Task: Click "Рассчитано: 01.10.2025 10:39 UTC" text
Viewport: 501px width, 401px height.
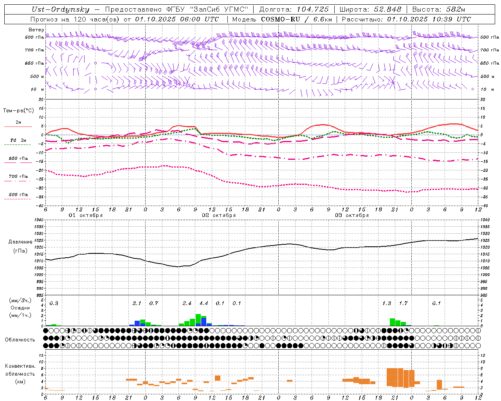Action: tap(406, 19)
